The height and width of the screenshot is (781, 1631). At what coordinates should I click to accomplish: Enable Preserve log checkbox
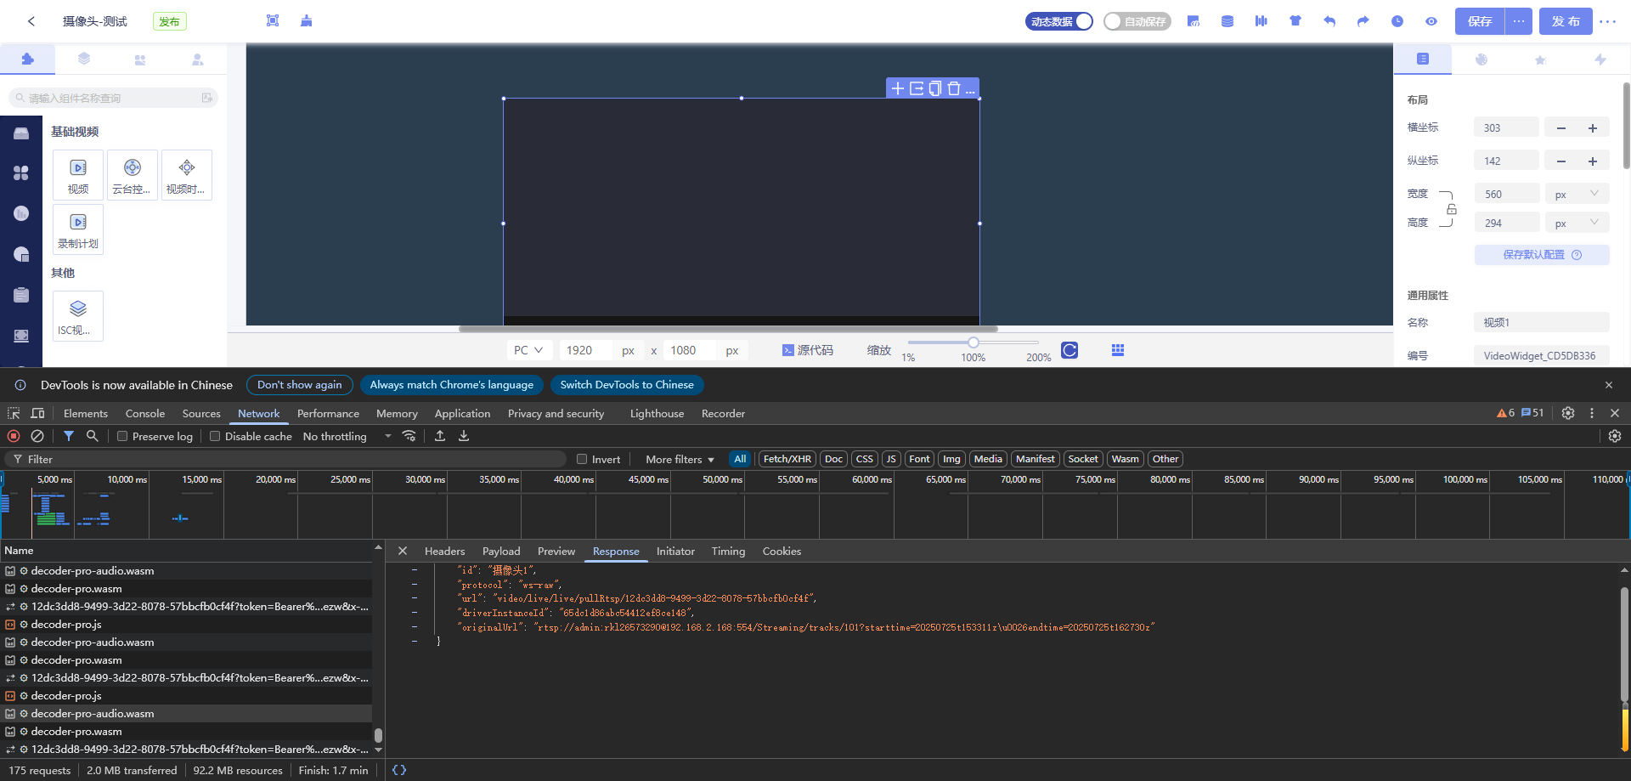[122, 436]
